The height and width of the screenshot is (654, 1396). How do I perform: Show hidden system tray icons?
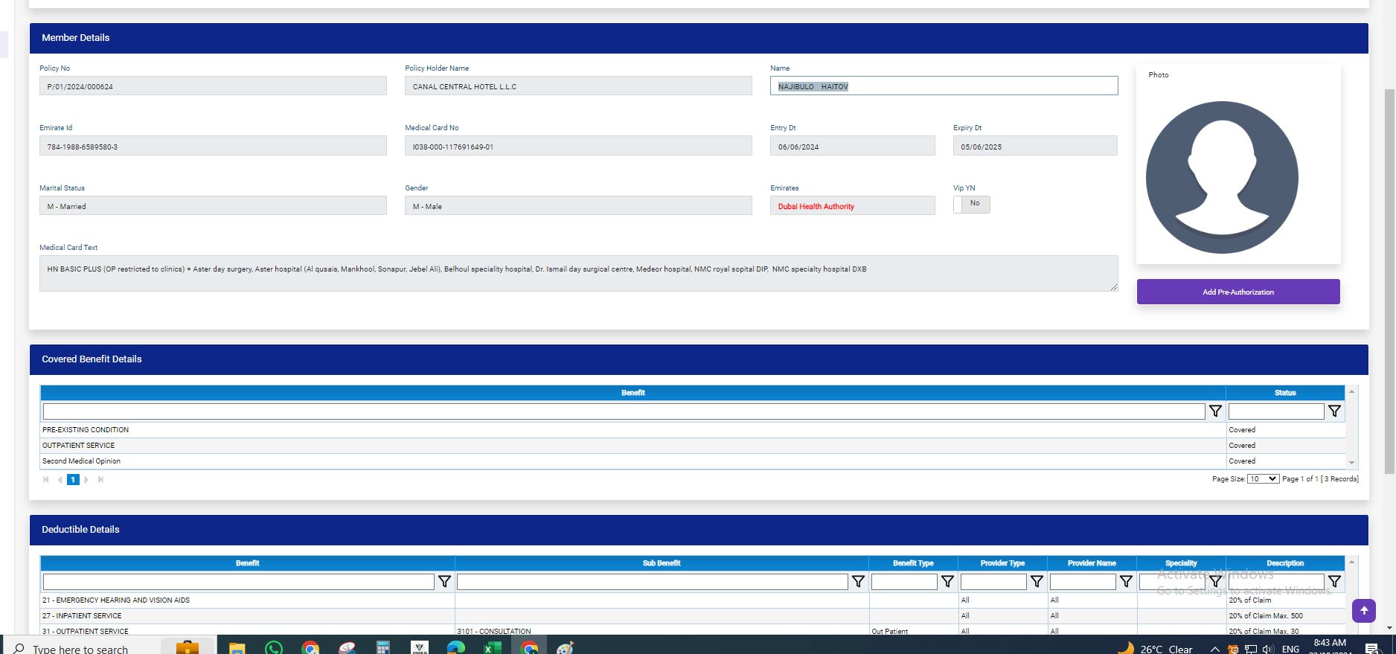tap(1214, 650)
